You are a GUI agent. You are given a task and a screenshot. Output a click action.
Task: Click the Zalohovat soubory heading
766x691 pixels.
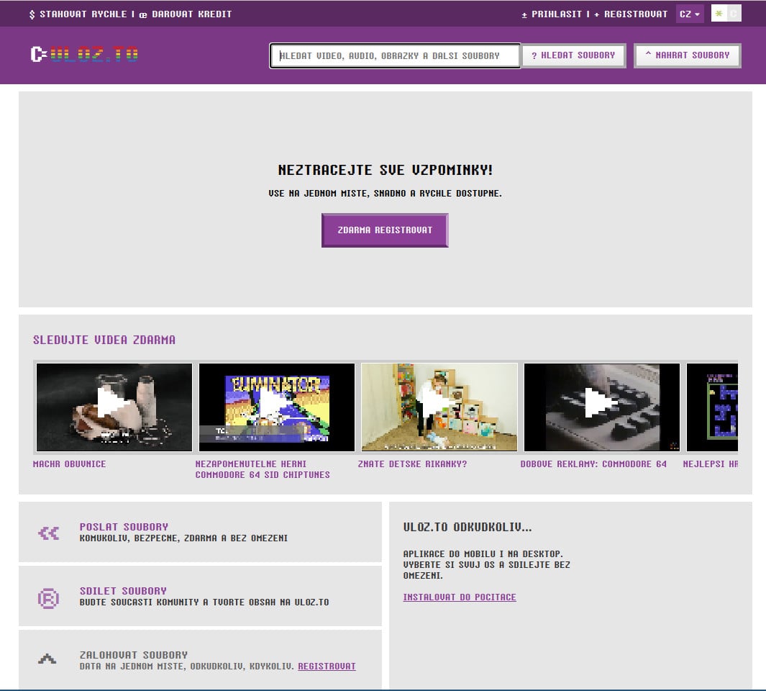(x=133, y=655)
